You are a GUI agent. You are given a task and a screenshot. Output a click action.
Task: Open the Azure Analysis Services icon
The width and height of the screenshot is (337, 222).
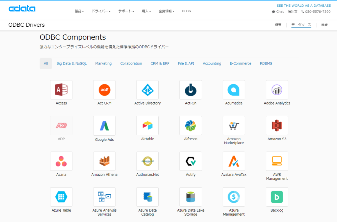tap(104, 197)
